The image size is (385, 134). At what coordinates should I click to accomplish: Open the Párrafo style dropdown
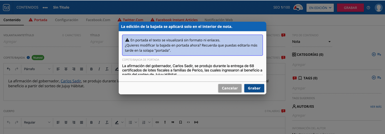tap(37, 69)
